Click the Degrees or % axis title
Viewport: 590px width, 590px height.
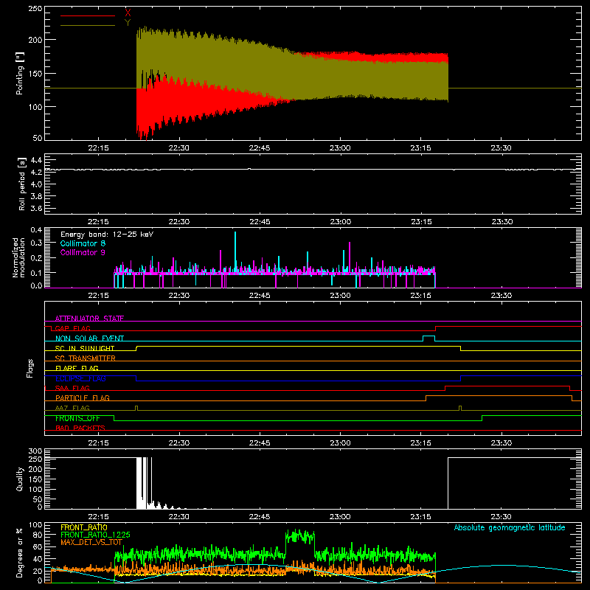(x=20, y=552)
